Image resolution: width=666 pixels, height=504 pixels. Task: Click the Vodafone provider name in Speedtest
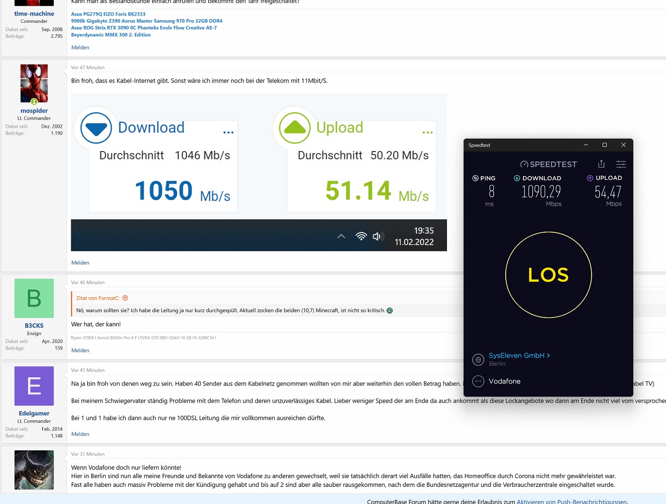coord(504,381)
